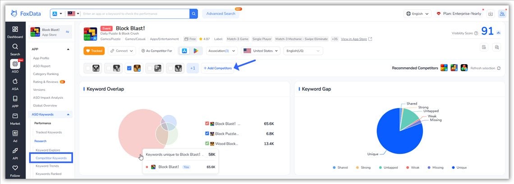Select the third recommended competitor app icon
This screenshot has height=184, width=514.
click(464, 68)
